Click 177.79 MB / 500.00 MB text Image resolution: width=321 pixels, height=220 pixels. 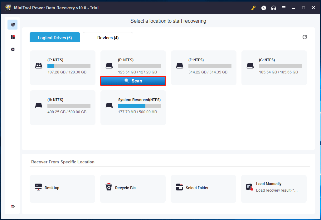coord(137,112)
